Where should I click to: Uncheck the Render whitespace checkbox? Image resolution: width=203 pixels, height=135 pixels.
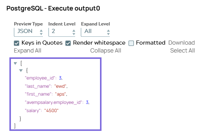tap(68, 43)
